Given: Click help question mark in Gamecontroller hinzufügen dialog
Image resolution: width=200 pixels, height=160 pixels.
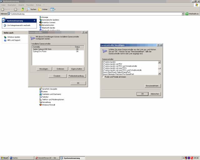Looking at the screenshot, I should [158, 45].
